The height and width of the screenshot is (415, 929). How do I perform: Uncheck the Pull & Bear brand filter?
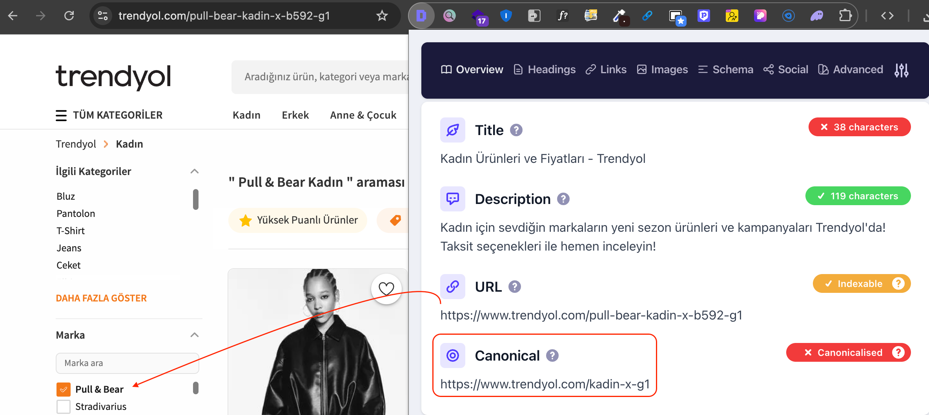coord(63,389)
